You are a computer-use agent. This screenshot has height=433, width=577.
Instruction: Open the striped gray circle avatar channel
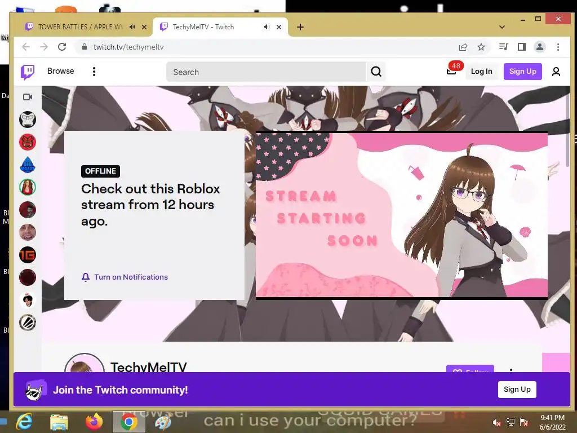coord(28,322)
